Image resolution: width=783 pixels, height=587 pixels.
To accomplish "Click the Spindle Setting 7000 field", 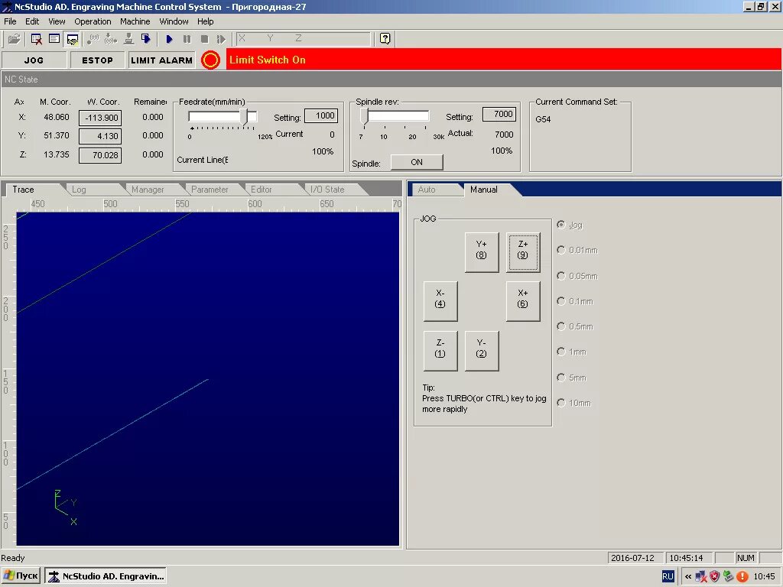I will pyautogui.click(x=499, y=115).
